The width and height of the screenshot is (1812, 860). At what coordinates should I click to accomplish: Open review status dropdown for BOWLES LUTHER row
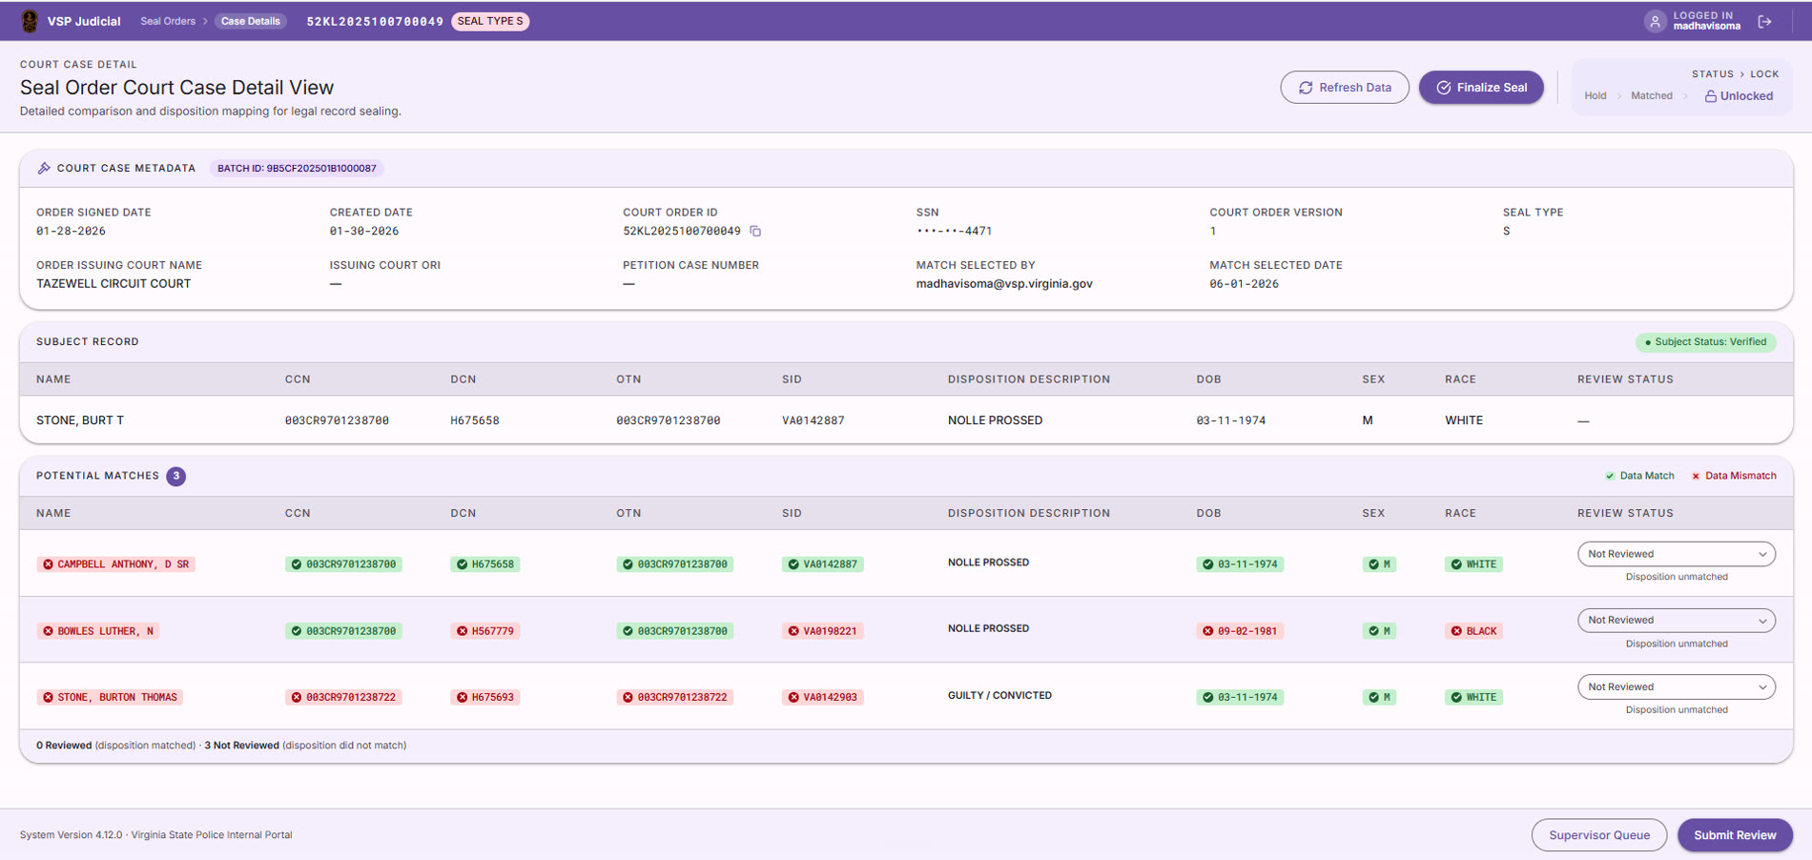click(x=1676, y=620)
